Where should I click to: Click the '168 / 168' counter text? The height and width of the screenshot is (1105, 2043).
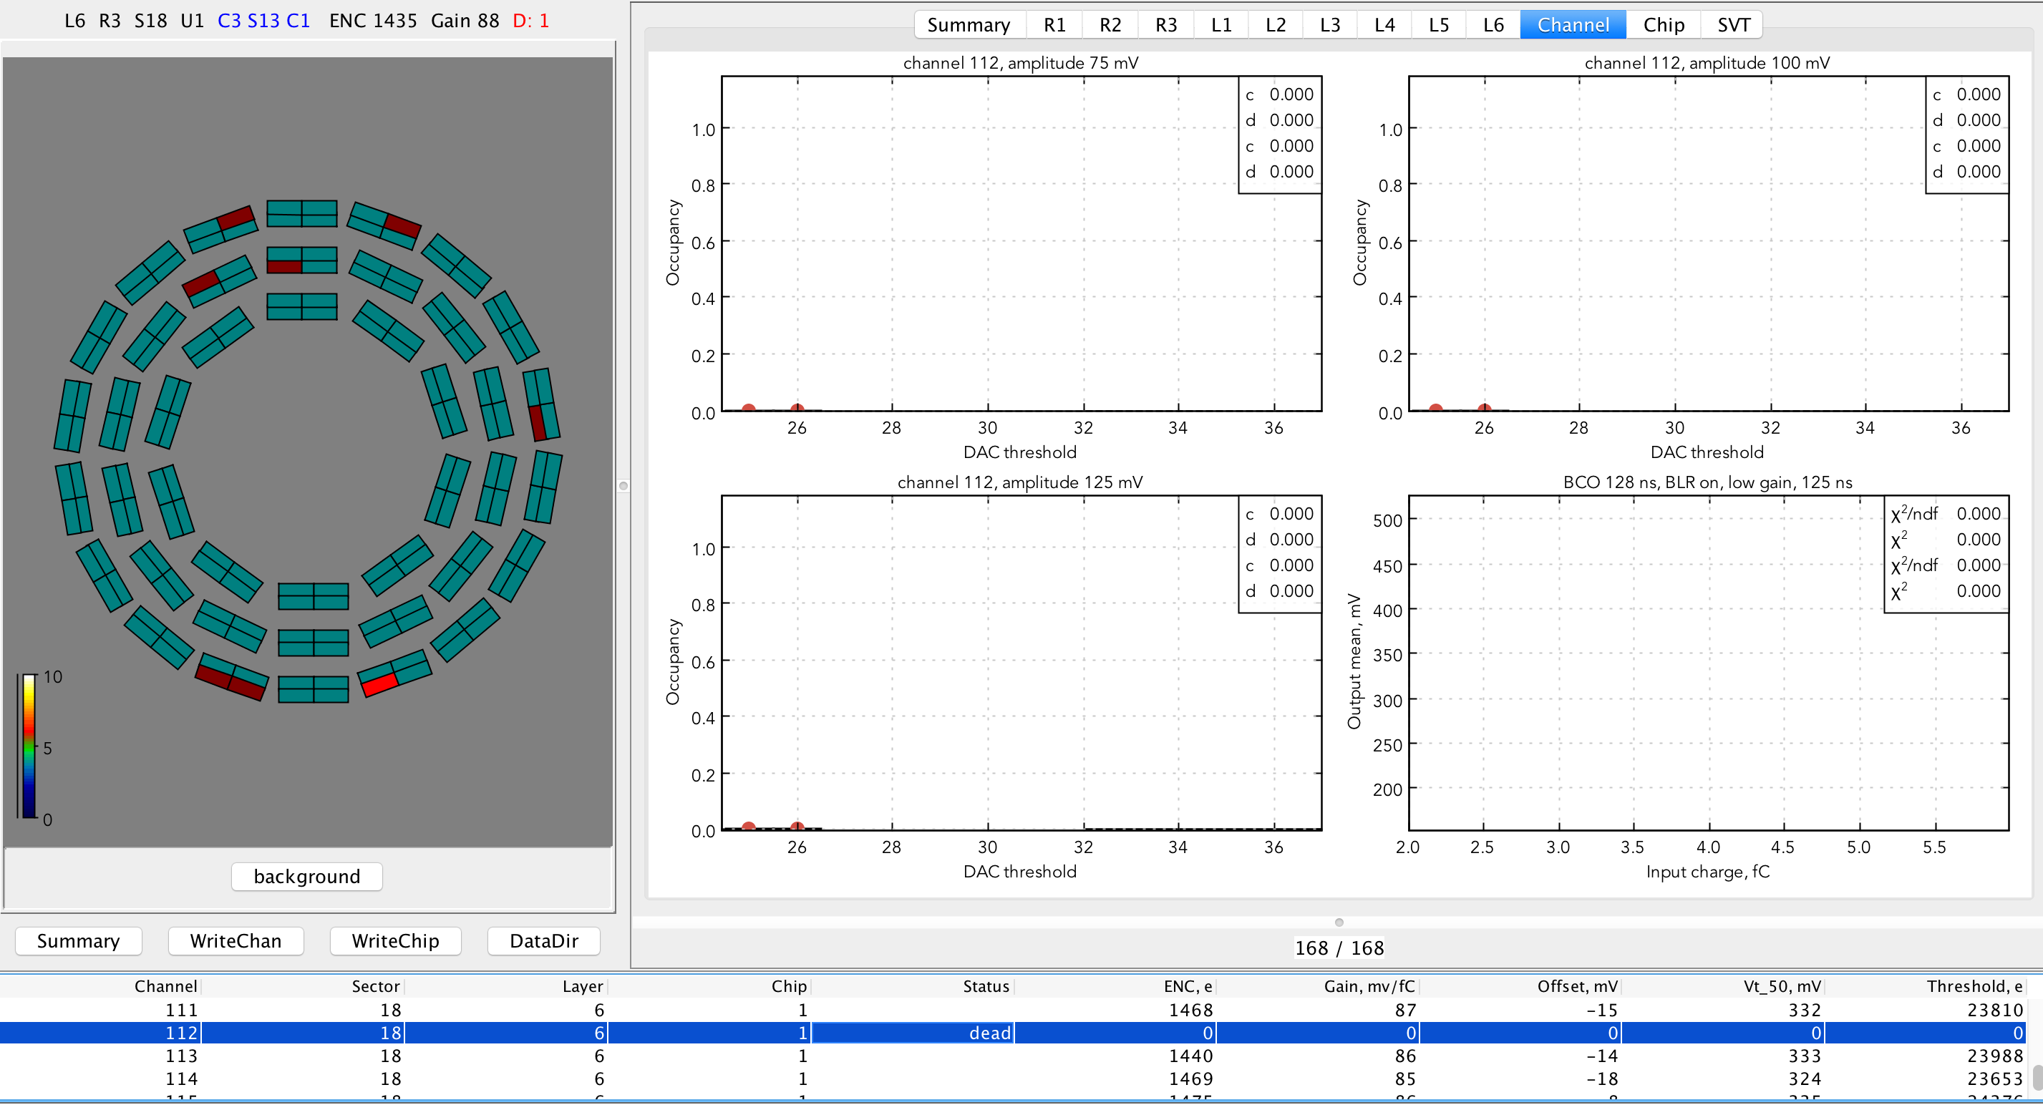point(1339,948)
